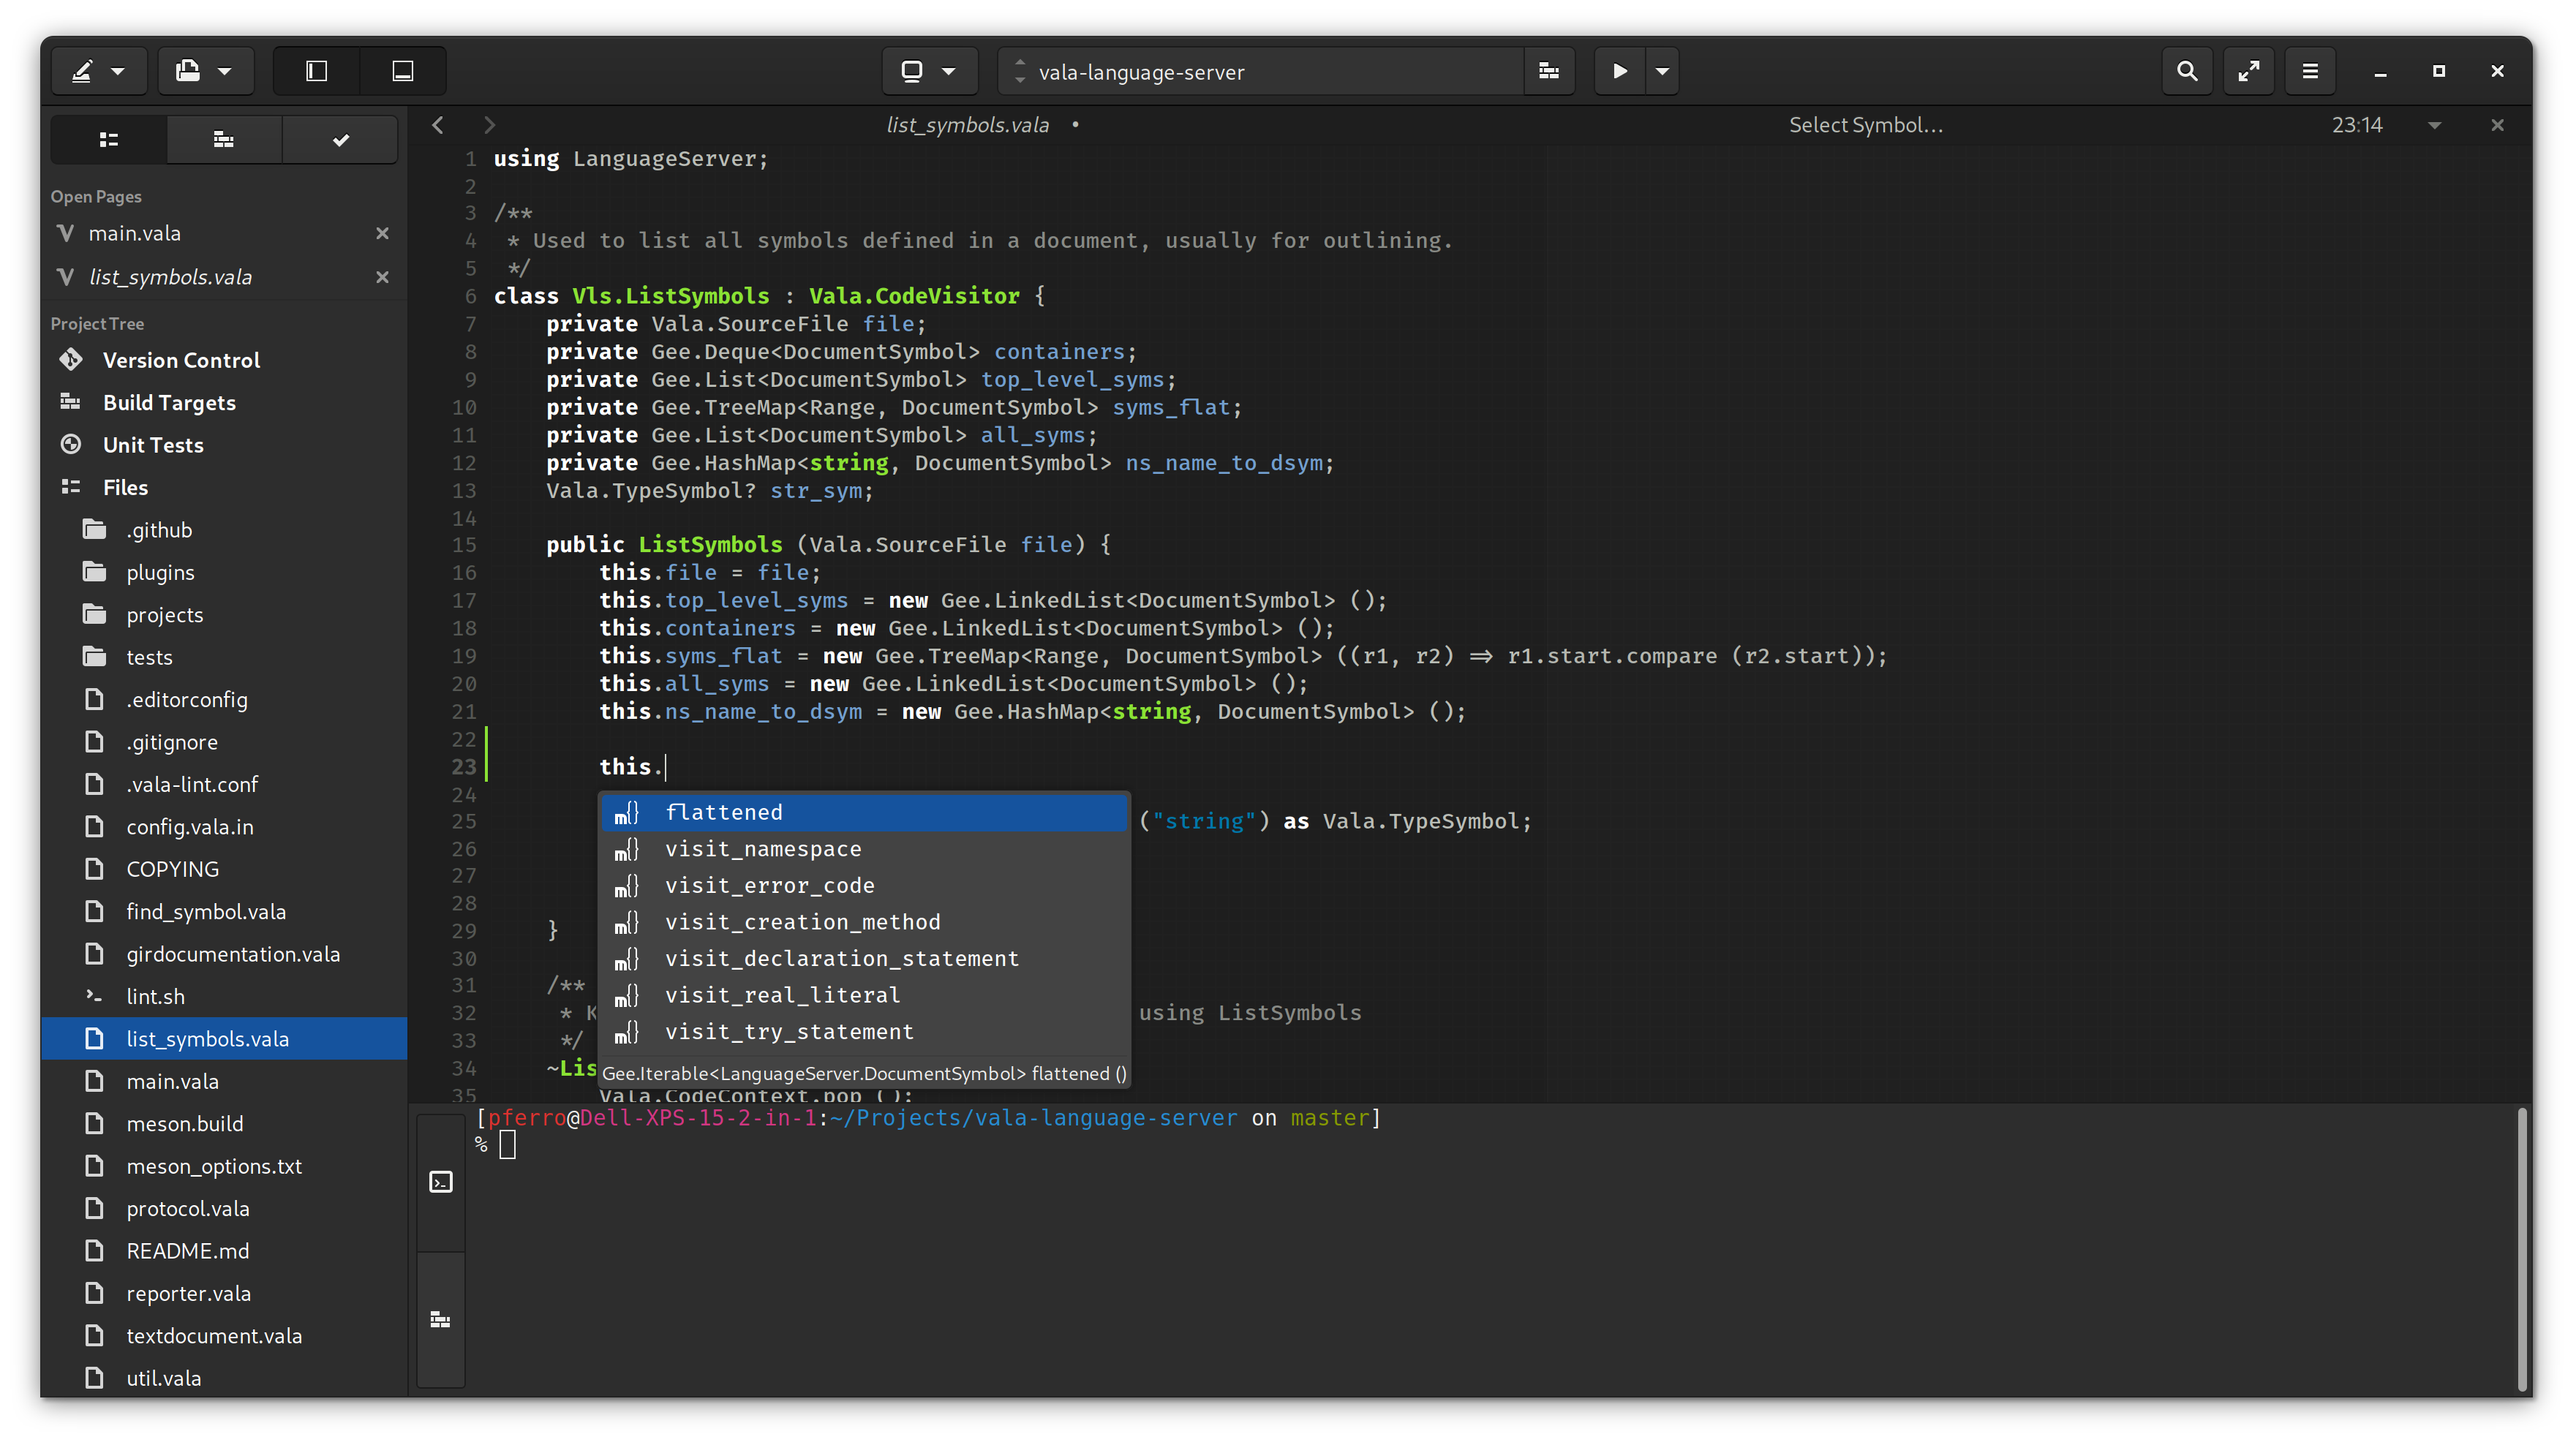Viewport: 2576px width, 1445px height.
Task: Click the search magnifier icon
Action: [x=2187, y=71]
